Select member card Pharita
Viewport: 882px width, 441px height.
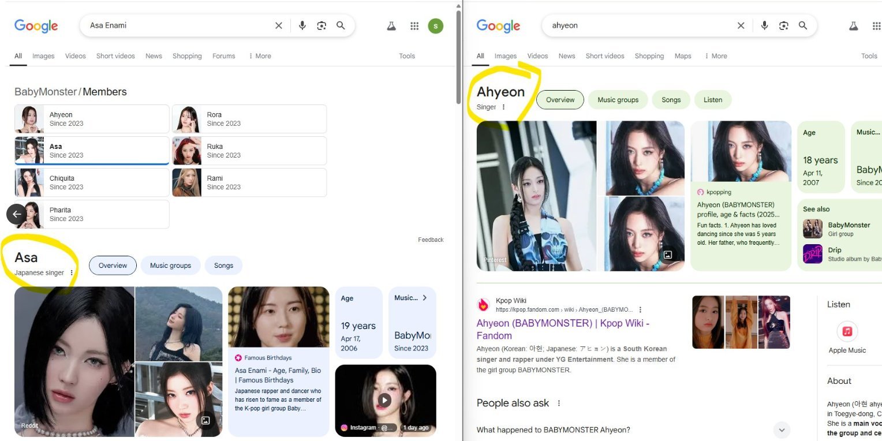point(92,214)
